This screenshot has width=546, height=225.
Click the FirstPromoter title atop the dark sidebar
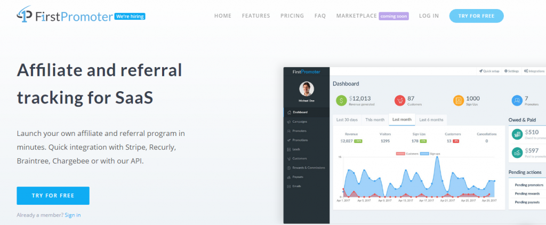(307, 72)
